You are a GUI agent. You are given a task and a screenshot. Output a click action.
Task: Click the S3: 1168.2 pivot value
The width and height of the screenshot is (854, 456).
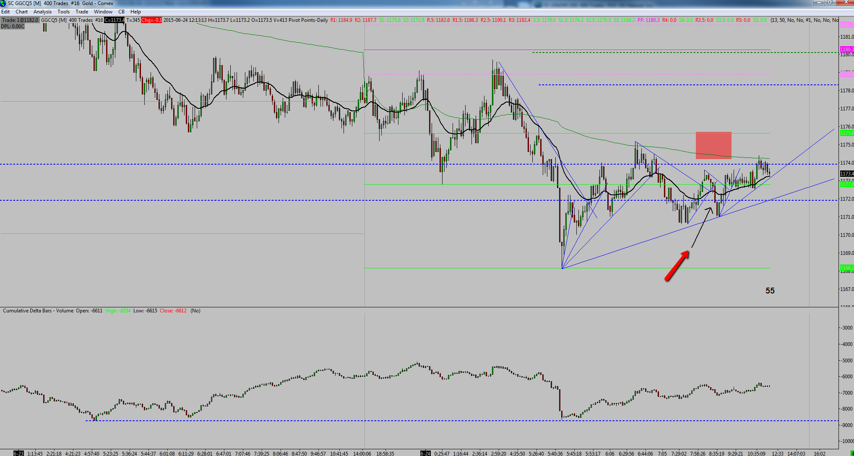pyautogui.click(x=625, y=20)
